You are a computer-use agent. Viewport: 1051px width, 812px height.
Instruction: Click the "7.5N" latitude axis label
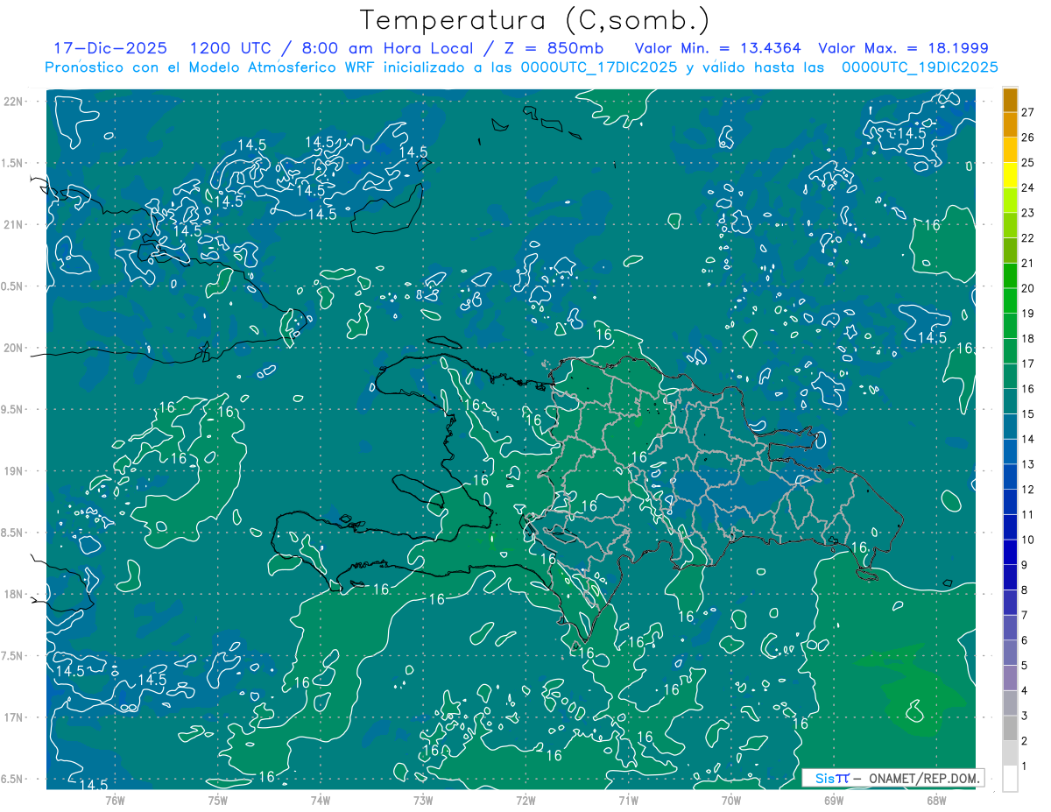coord(13,656)
